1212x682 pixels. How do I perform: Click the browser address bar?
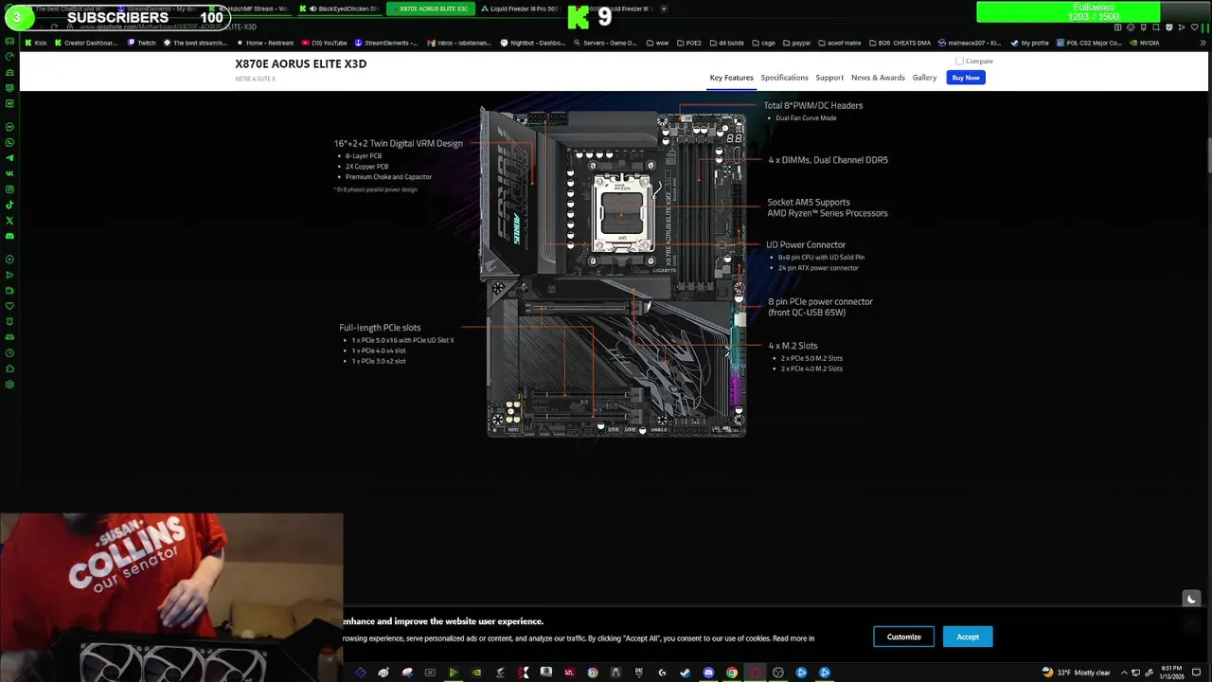click(x=568, y=27)
